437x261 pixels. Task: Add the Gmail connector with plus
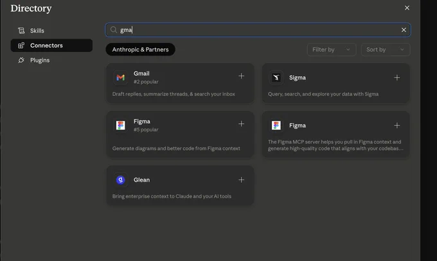click(242, 76)
